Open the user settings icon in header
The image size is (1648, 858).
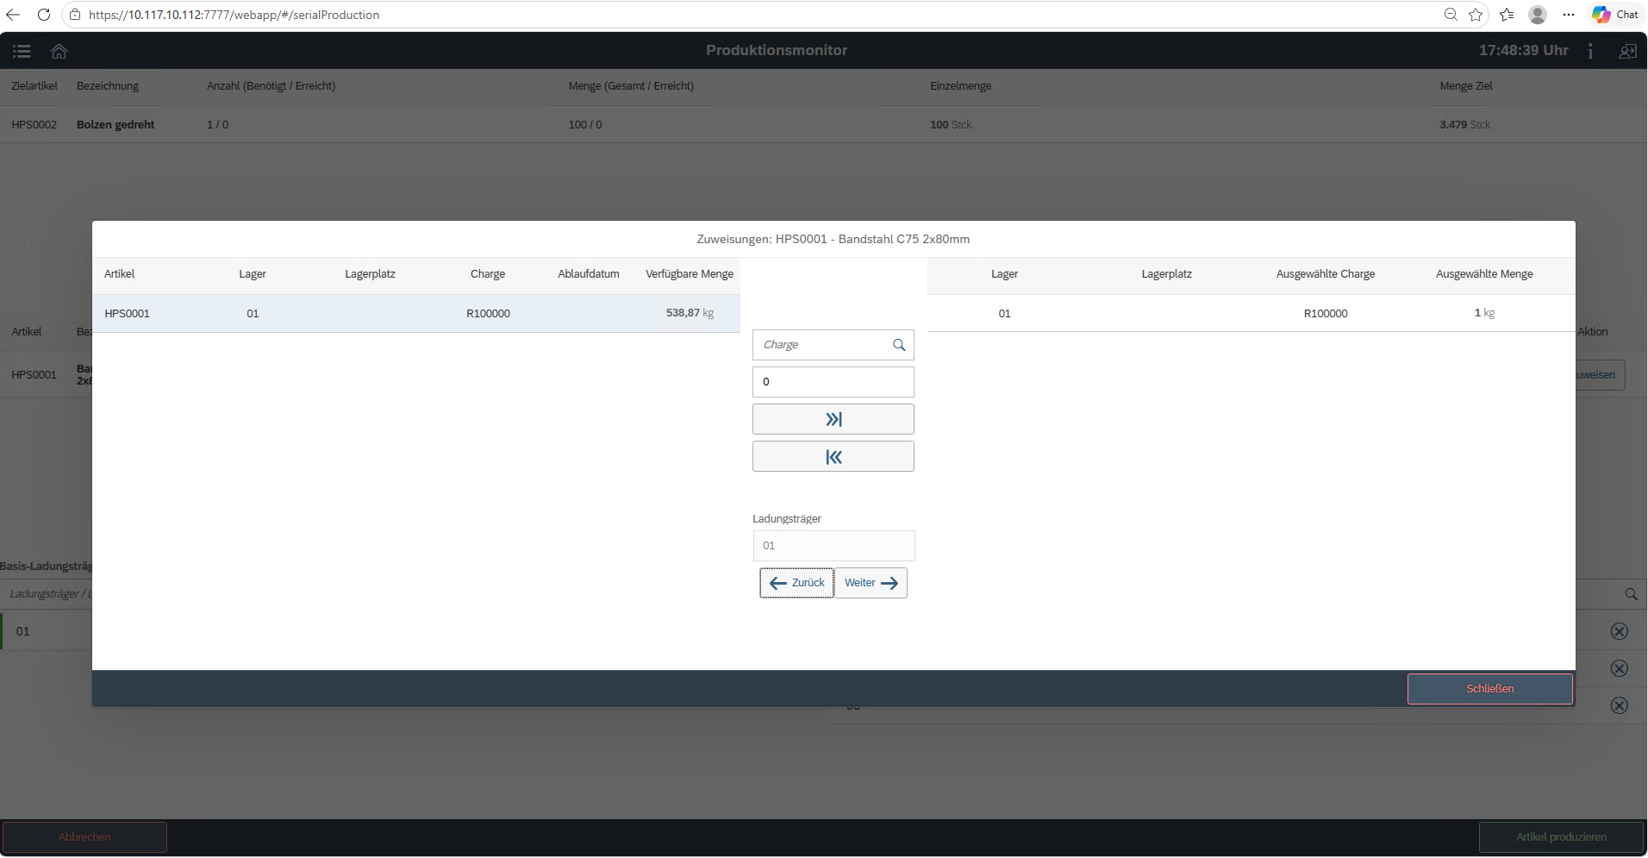(1627, 51)
